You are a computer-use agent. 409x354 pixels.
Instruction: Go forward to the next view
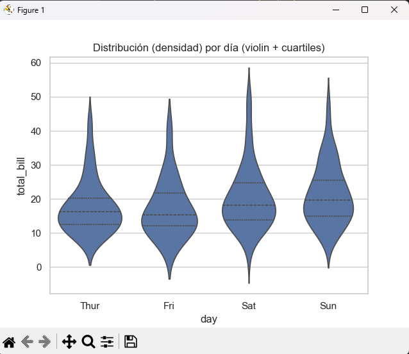coord(45,342)
